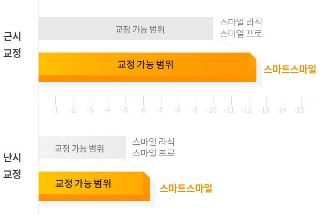Click 스마일 프로 text beside the myopia bar
Viewport: 324px width, 215px height.
coord(241,33)
